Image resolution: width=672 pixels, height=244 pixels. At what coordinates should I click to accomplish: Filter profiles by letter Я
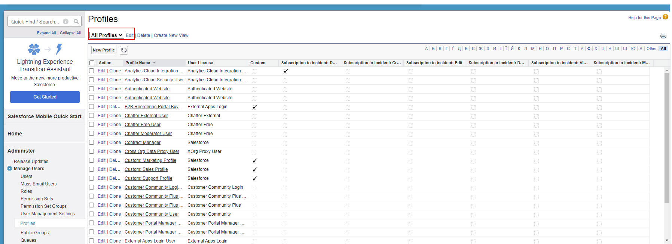click(x=641, y=49)
